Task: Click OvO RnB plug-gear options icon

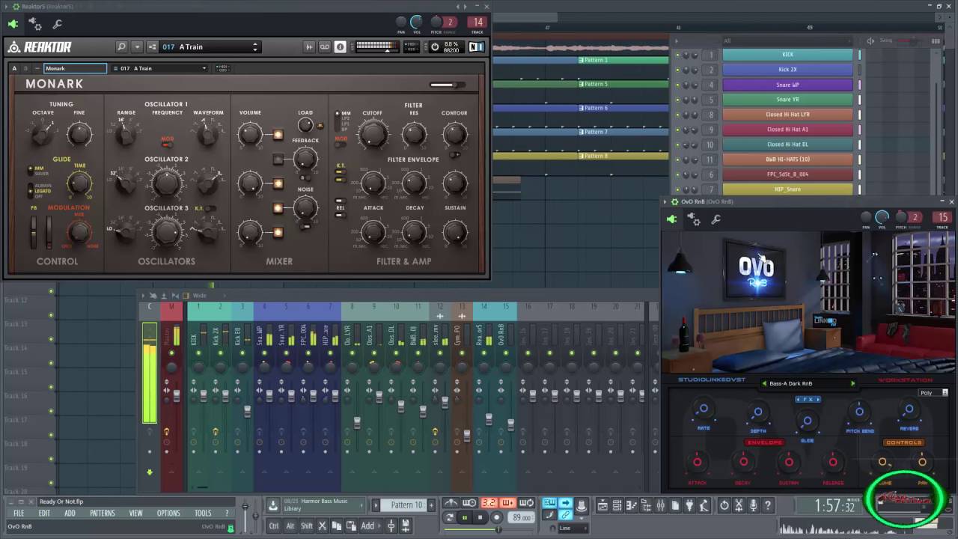Action: click(694, 219)
